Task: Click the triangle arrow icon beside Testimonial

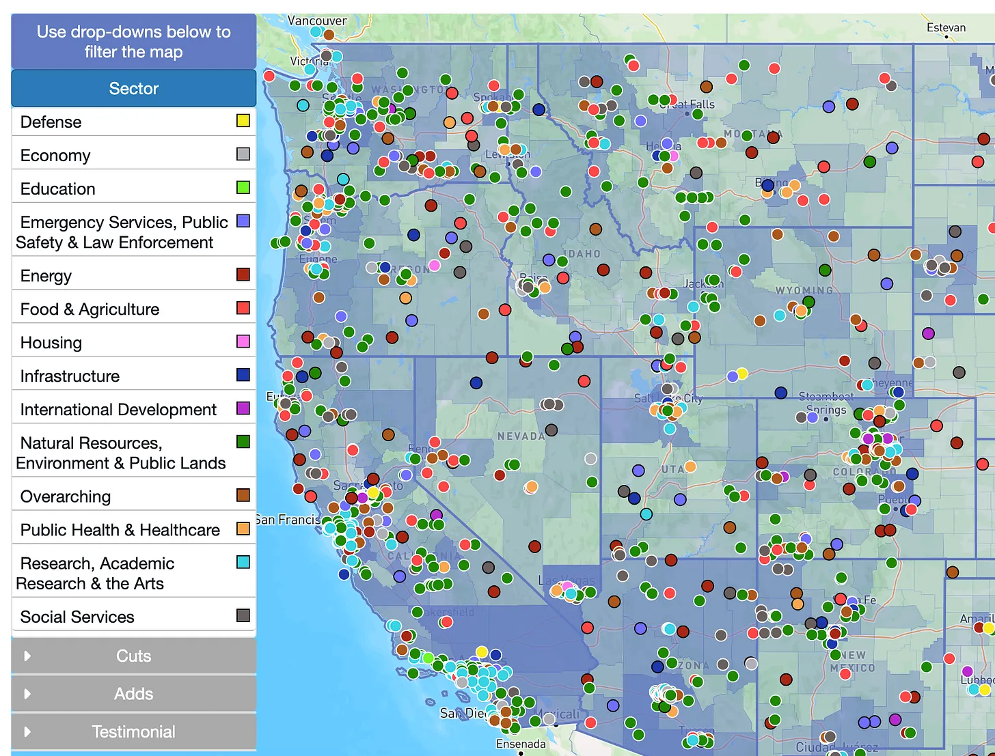Action: (x=28, y=732)
